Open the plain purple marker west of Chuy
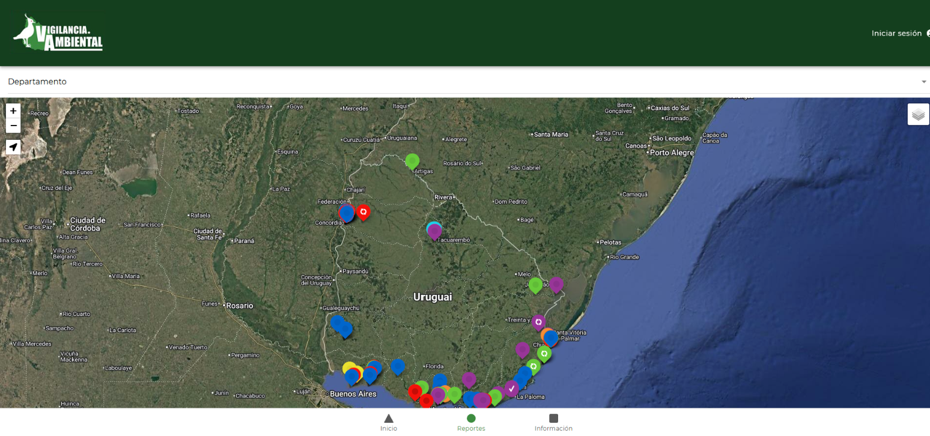This screenshot has width=930, height=436. point(522,350)
